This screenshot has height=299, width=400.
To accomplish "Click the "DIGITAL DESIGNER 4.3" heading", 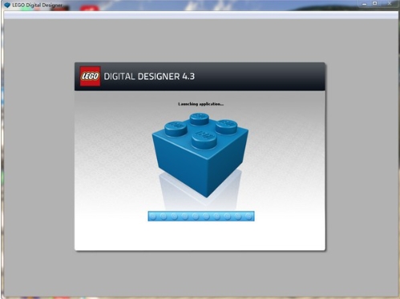I will click(x=149, y=76).
